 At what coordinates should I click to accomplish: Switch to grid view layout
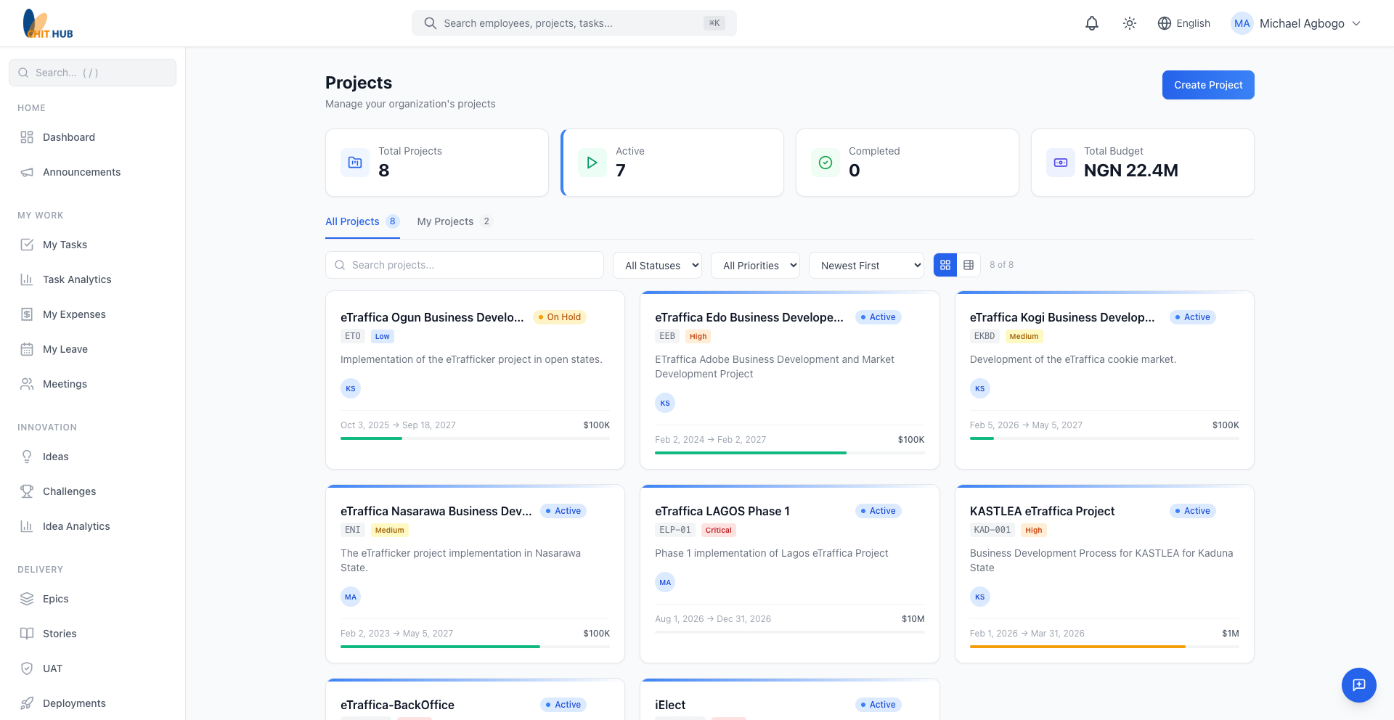coord(945,265)
